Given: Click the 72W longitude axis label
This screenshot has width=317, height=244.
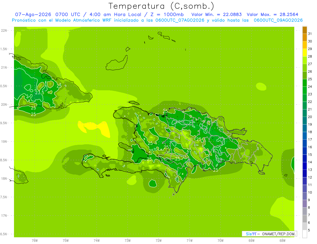Looking at the screenshot, I should click(x=158, y=241).
